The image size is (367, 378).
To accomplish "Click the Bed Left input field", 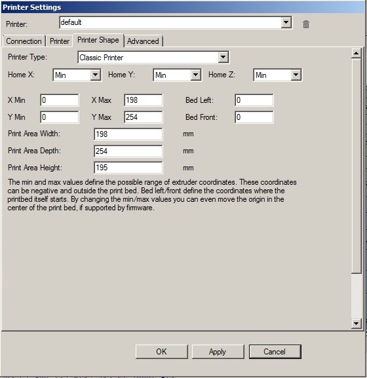I will coord(254,100).
